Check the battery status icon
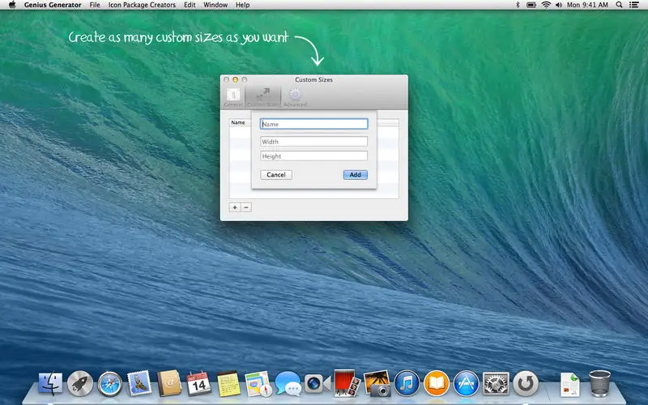 [x=531, y=5]
